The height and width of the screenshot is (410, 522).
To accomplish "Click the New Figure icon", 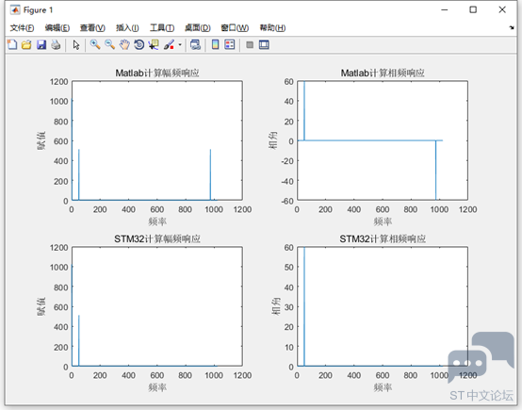I will (12, 44).
